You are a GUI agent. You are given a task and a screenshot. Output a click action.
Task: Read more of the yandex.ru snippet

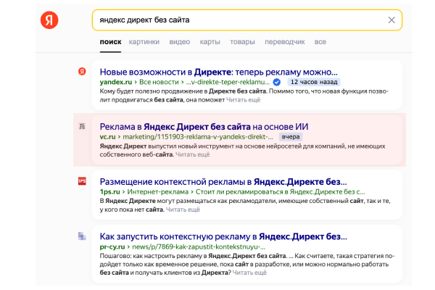(x=244, y=100)
